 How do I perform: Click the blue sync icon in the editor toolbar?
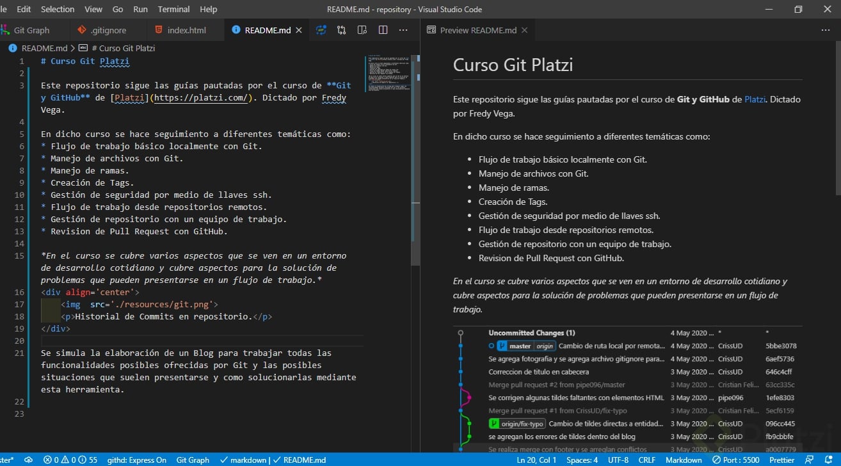321,30
